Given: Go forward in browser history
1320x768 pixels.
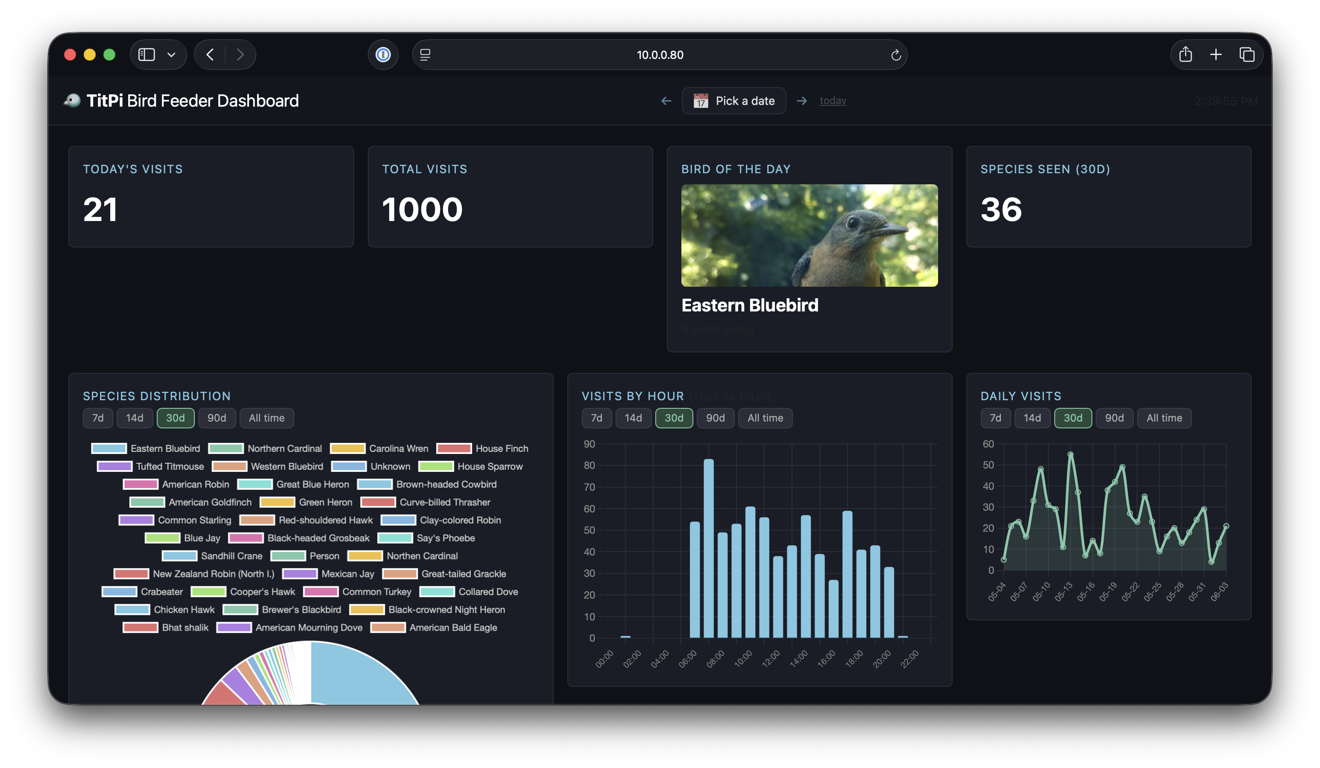Looking at the screenshot, I should [240, 55].
